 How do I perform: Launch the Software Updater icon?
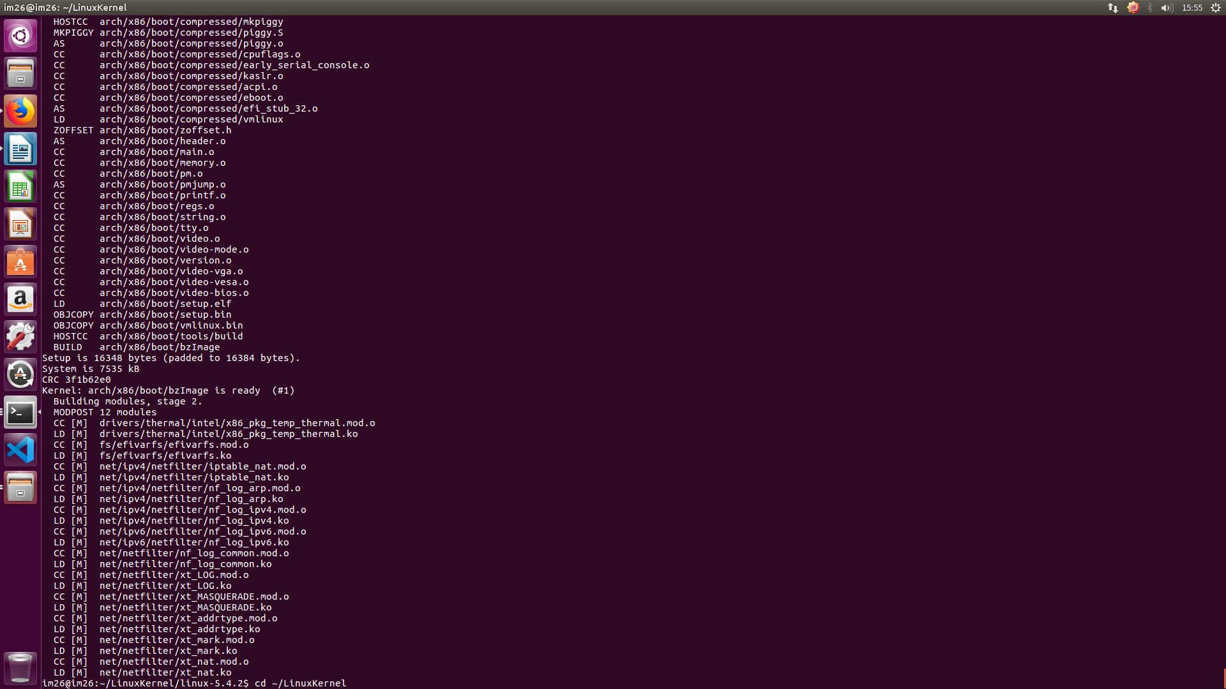click(x=20, y=374)
